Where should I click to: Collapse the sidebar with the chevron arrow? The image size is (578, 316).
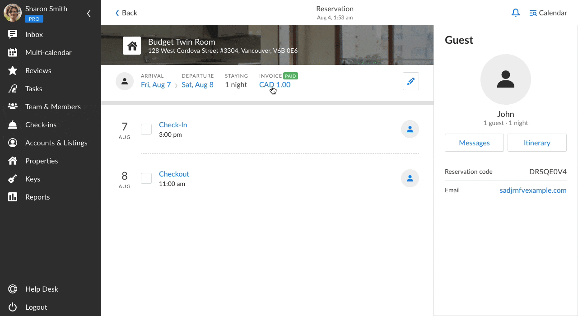(89, 14)
